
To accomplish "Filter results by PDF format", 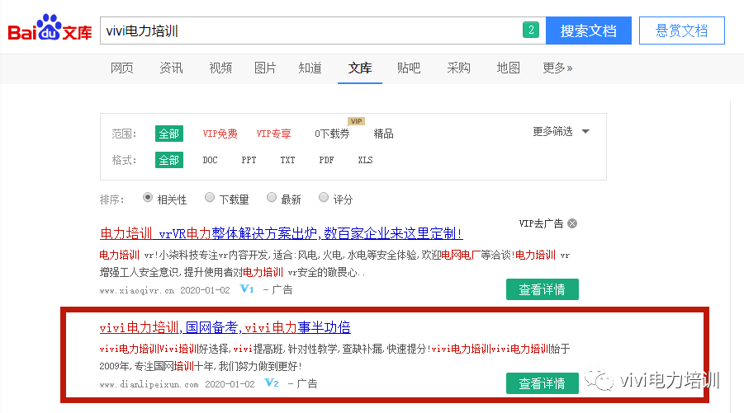I will 326,160.
